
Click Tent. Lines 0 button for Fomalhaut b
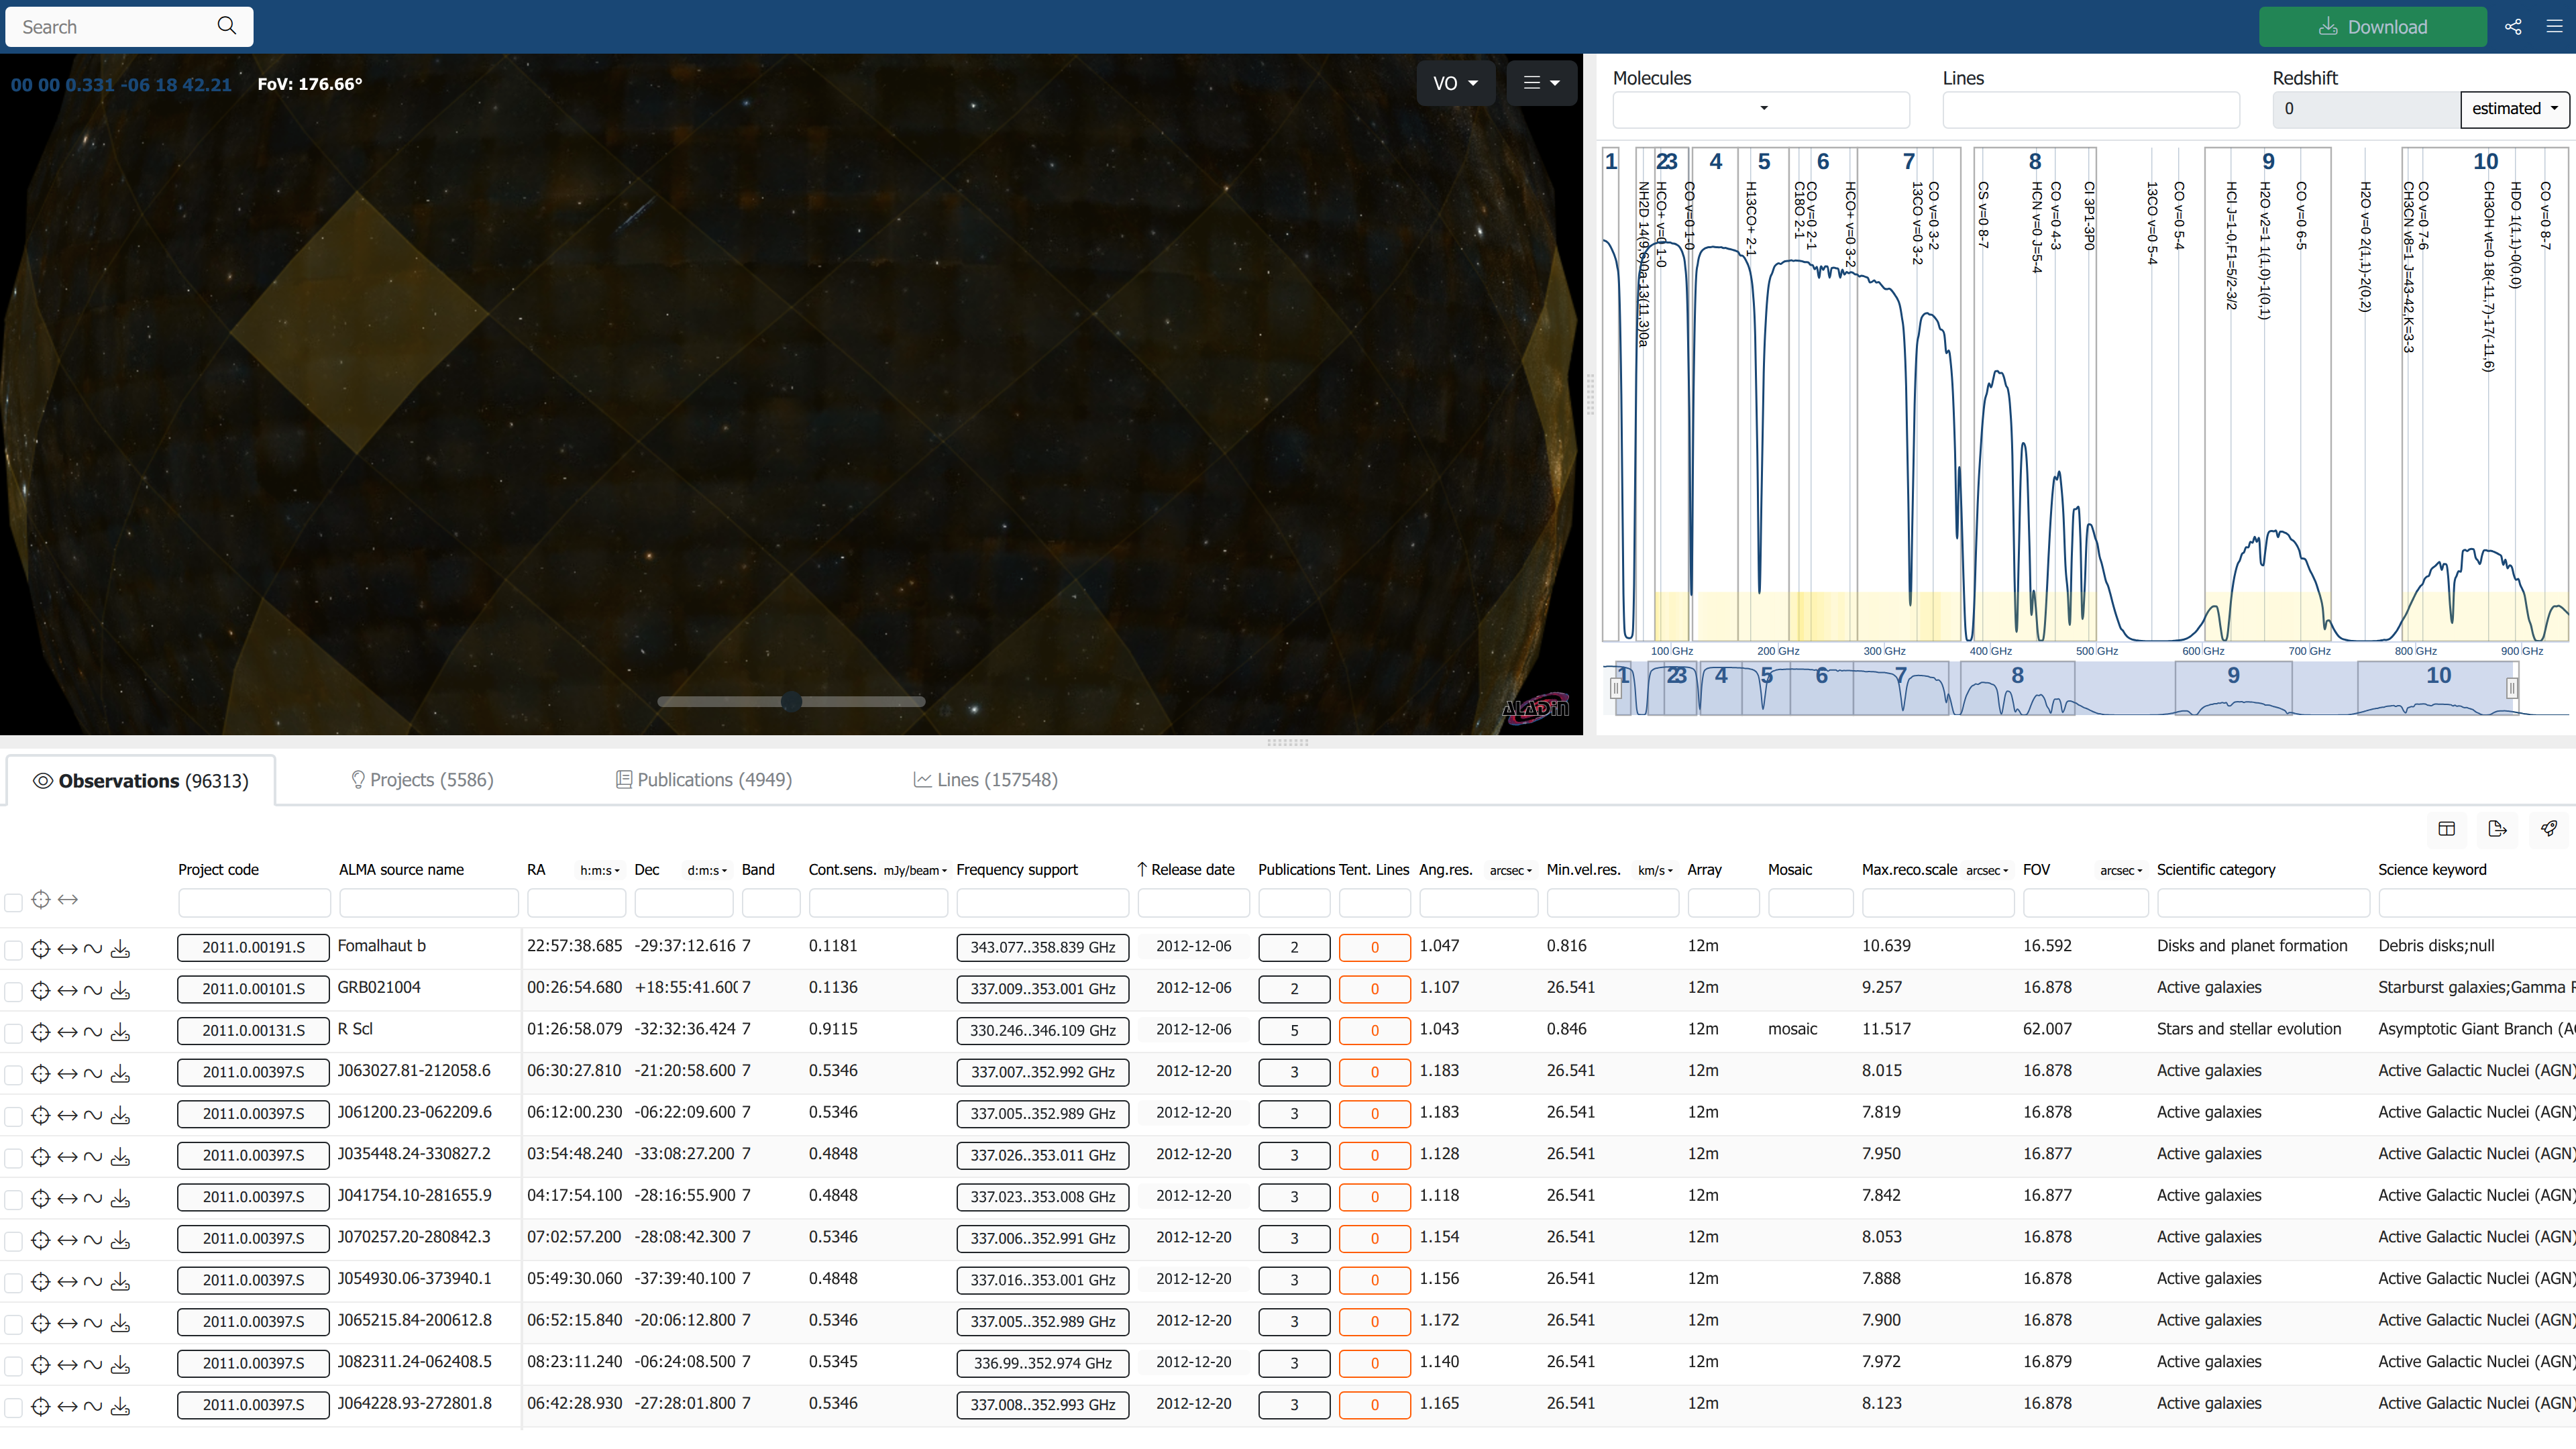coord(1374,947)
